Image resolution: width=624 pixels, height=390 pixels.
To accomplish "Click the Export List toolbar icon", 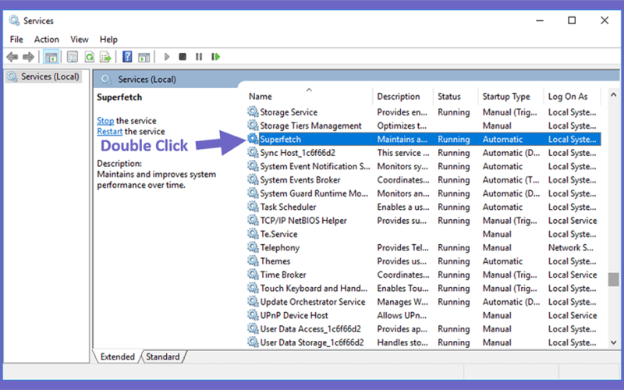I will point(105,57).
